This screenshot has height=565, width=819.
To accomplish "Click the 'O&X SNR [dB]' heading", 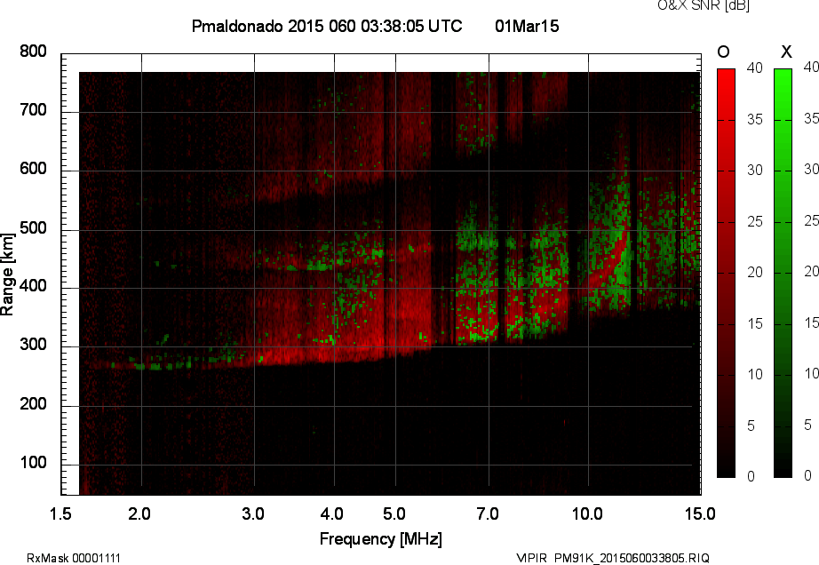I will pos(703,5).
